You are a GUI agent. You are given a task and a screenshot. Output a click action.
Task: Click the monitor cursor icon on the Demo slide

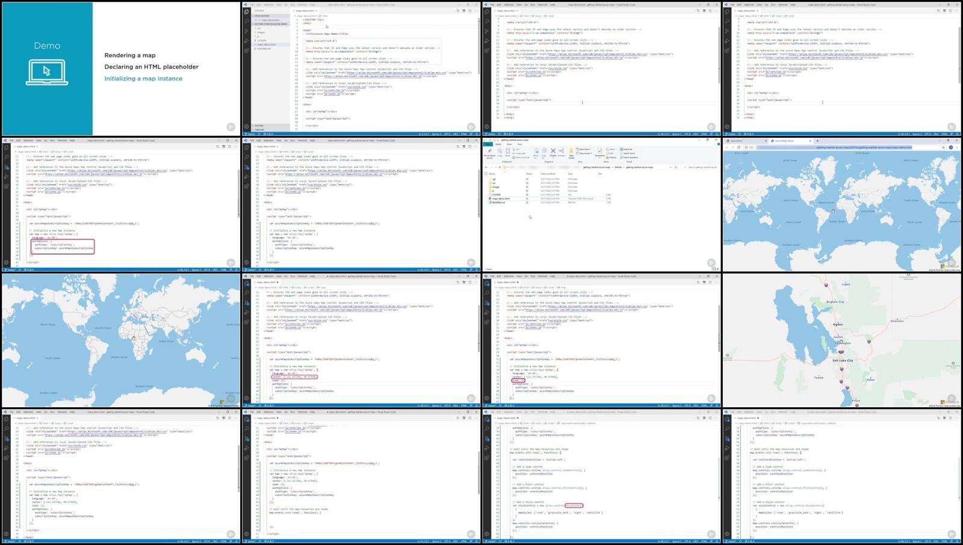(47, 72)
